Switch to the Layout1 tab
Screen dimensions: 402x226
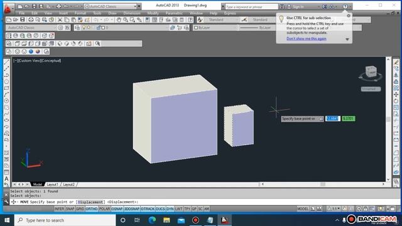tap(52, 185)
